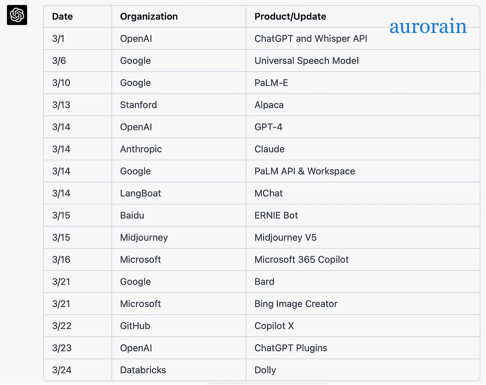Click the Bard product cell
Screen dimensions: 486x385
tap(264, 282)
